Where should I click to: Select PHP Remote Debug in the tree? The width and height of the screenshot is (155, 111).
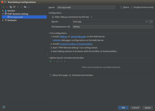[x=18, y=14]
